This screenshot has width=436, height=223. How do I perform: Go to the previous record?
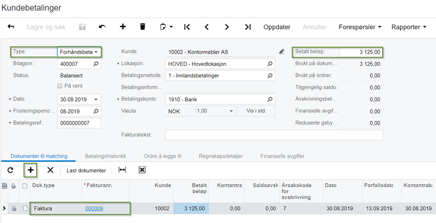(x=206, y=27)
